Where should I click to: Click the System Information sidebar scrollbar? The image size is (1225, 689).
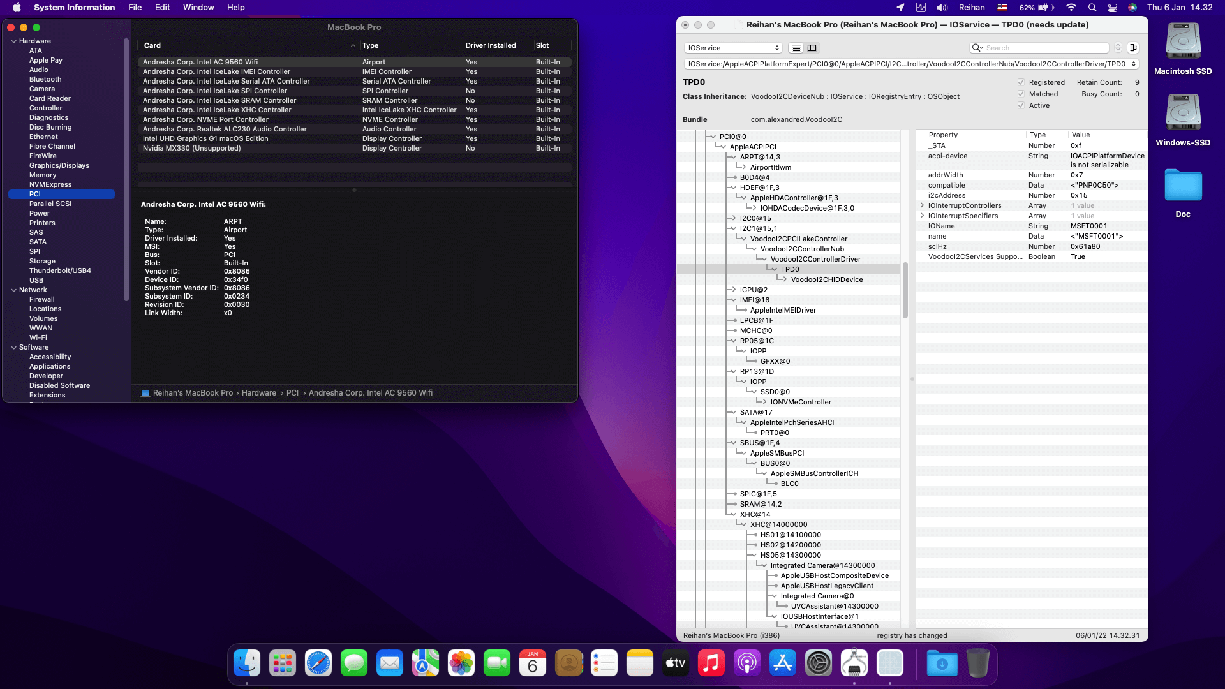126,170
